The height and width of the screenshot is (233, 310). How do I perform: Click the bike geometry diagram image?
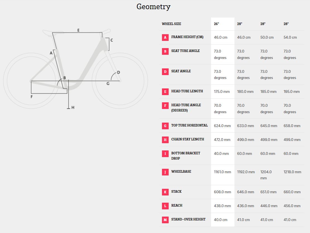tap(75, 70)
